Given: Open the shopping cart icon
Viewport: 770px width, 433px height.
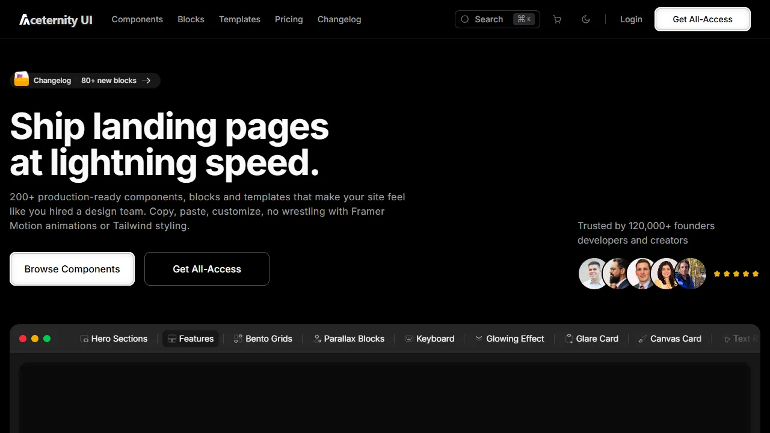Looking at the screenshot, I should pos(557,19).
